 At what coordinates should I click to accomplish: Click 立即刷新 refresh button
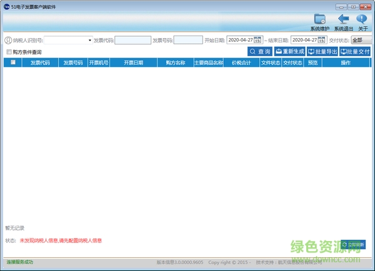354,244
